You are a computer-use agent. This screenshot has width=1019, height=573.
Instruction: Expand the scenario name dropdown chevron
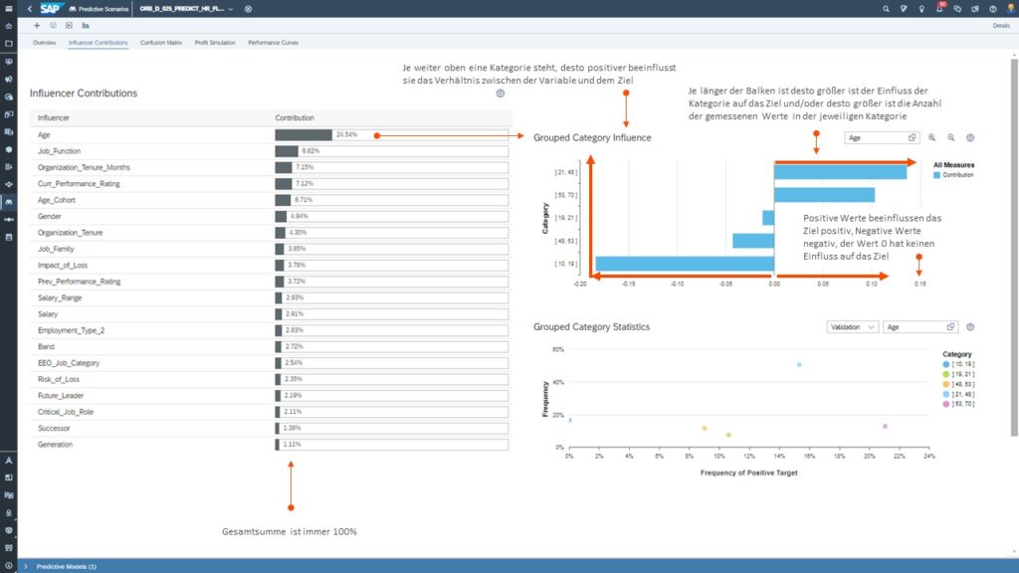point(231,9)
